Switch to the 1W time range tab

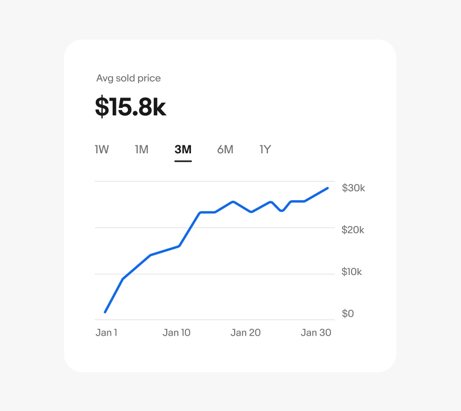pyautogui.click(x=102, y=150)
